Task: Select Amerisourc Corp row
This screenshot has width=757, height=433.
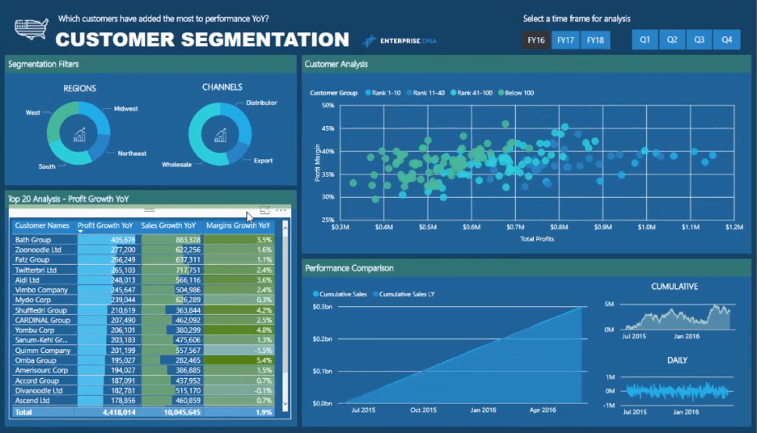Action: (143, 370)
